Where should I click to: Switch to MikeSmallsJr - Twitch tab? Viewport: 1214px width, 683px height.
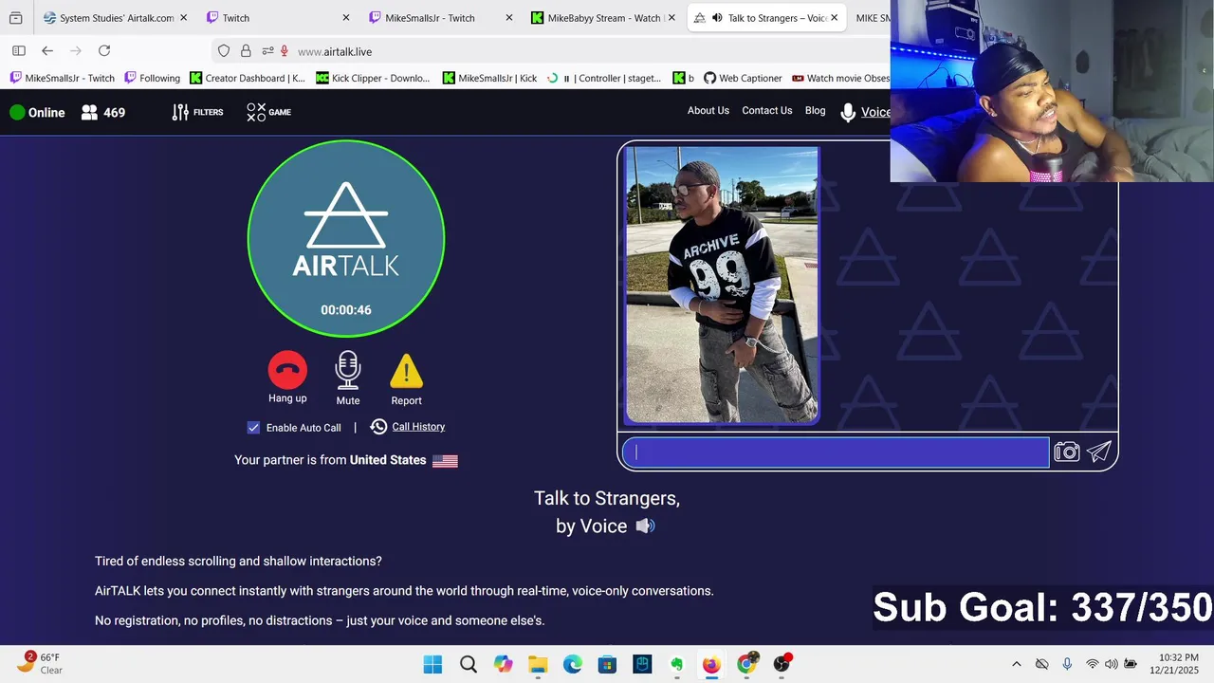tap(438, 18)
